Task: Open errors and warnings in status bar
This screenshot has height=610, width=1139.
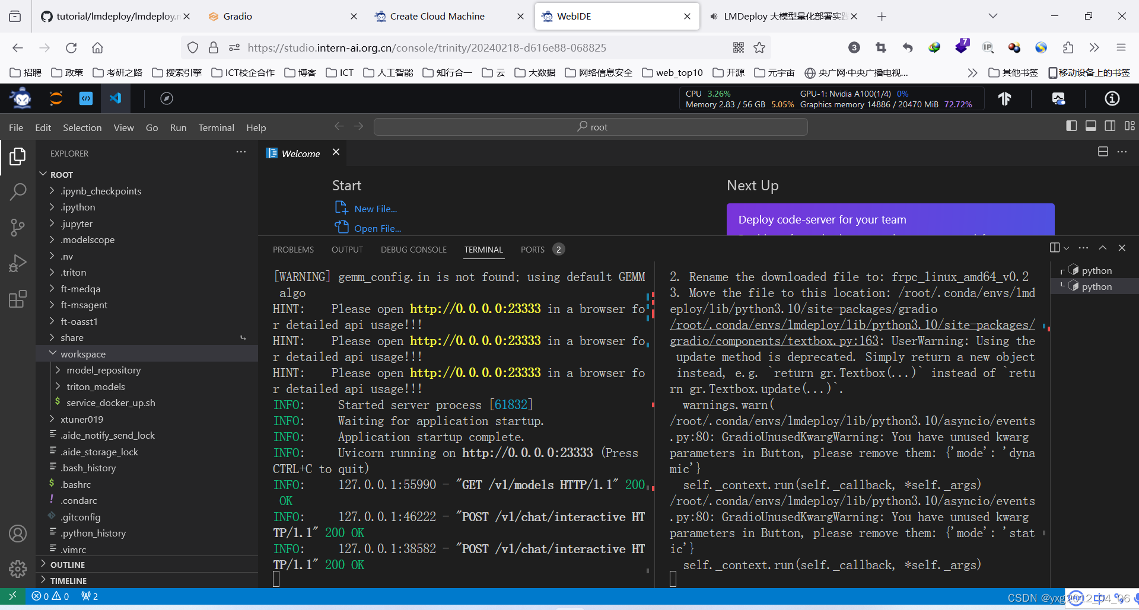Action: pyautogui.click(x=50, y=596)
